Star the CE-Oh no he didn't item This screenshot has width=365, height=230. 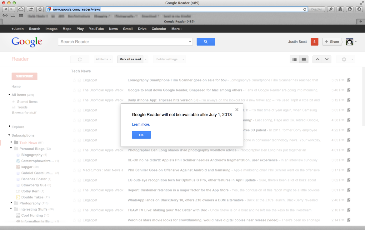pyautogui.click(x=74, y=160)
